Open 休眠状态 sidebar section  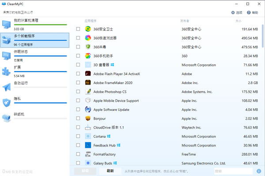[34, 56]
